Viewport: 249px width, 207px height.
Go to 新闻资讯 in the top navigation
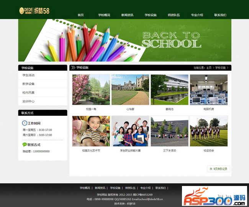coord(127,15)
